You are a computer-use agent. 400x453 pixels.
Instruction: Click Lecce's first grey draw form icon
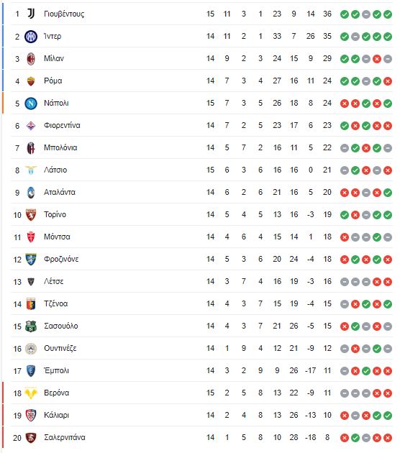[344, 282]
